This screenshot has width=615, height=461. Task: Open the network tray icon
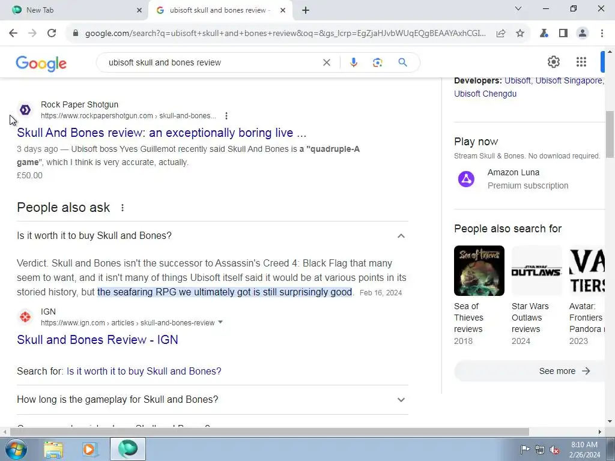[x=540, y=450]
